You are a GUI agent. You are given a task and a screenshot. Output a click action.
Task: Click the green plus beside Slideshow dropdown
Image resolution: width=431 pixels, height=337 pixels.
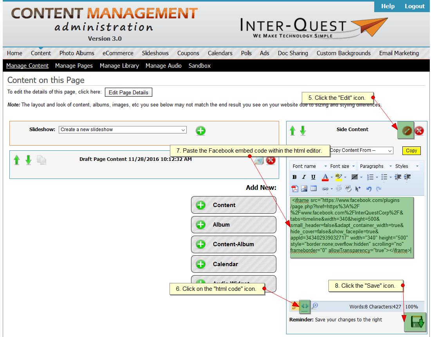pos(200,131)
